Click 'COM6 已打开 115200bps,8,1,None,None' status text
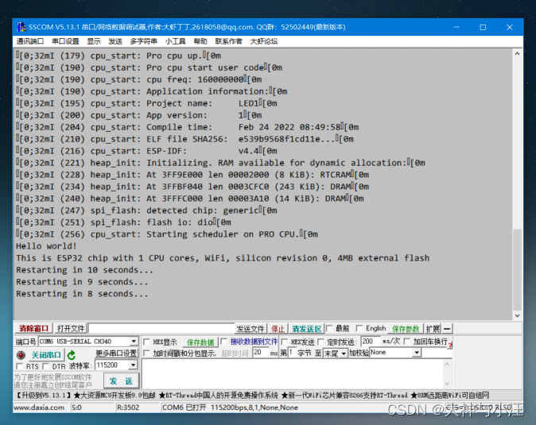Viewport: 536px width, 425px height. click(x=230, y=408)
